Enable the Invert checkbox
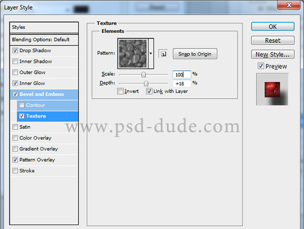This screenshot has width=304, height=229. pyautogui.click(x=120, y=91)
